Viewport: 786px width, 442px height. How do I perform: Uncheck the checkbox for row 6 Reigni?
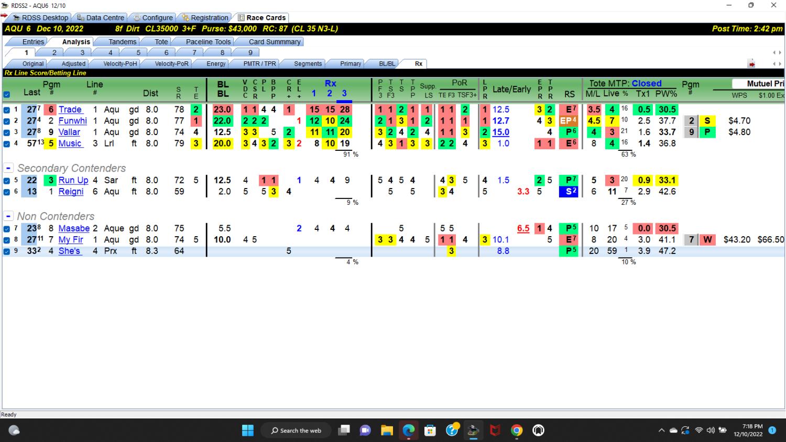(7, 192)
